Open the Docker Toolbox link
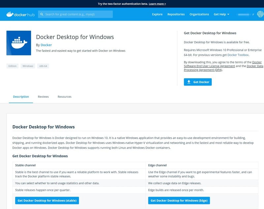Screen dimensions: 264x209 238,55
